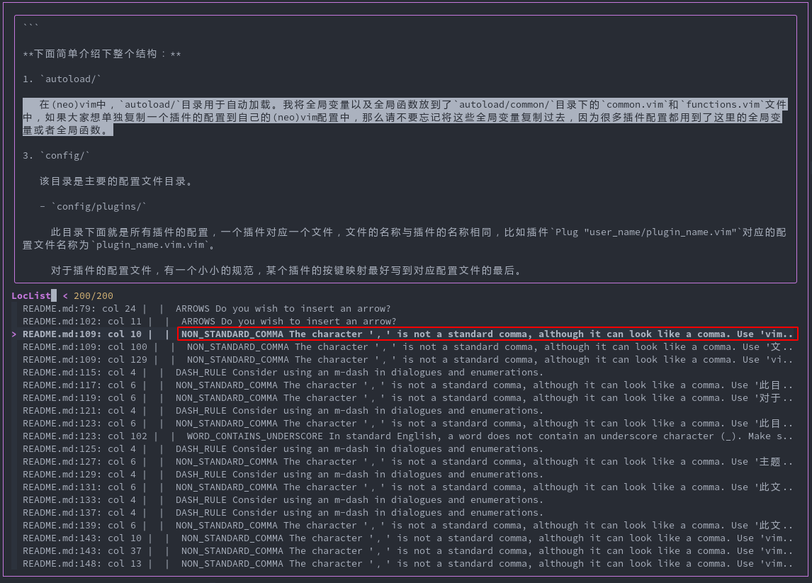The width and height of the screenshot is (812, 583).
Task: Select last visible entry README.md:148 col 13
Action: [x=407, y=563]
